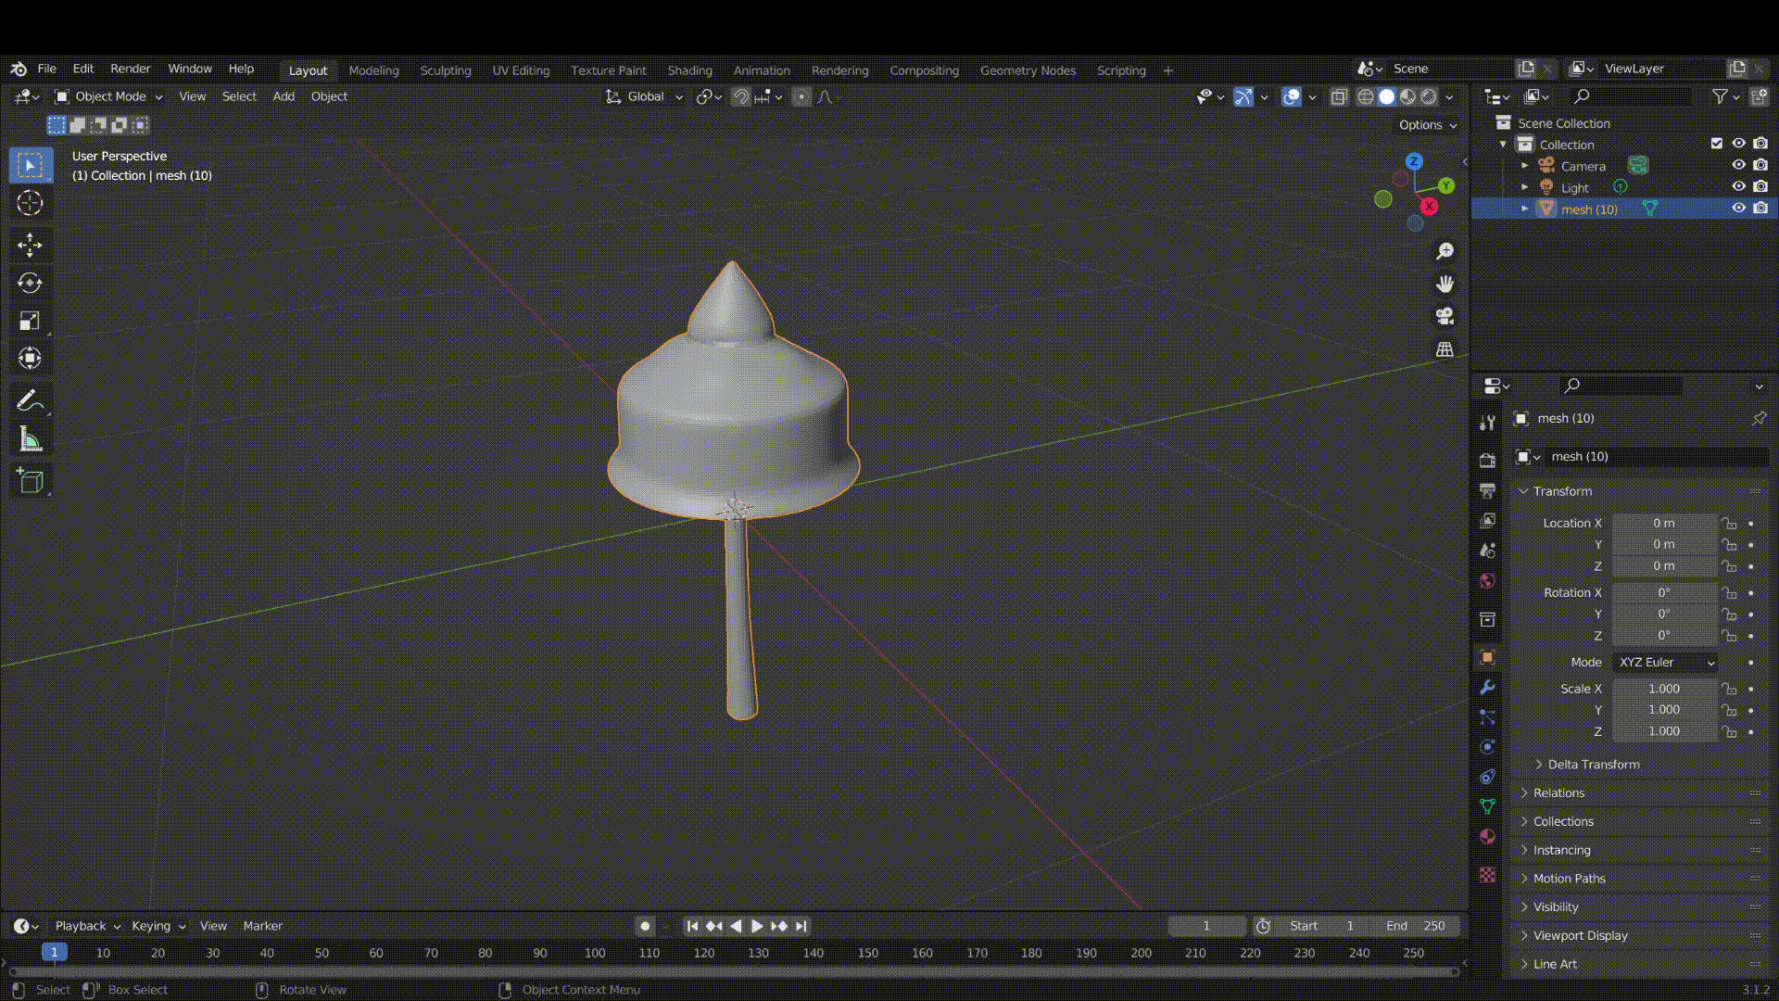Select the Measure tool
The height and width of the screenshot is (1001, 1779).
[30, 440]
